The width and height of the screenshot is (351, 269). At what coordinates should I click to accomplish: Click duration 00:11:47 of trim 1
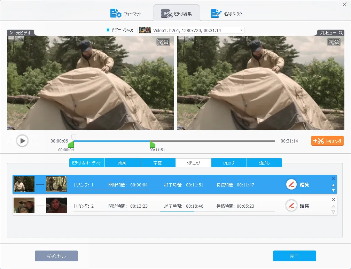(245, 185)
